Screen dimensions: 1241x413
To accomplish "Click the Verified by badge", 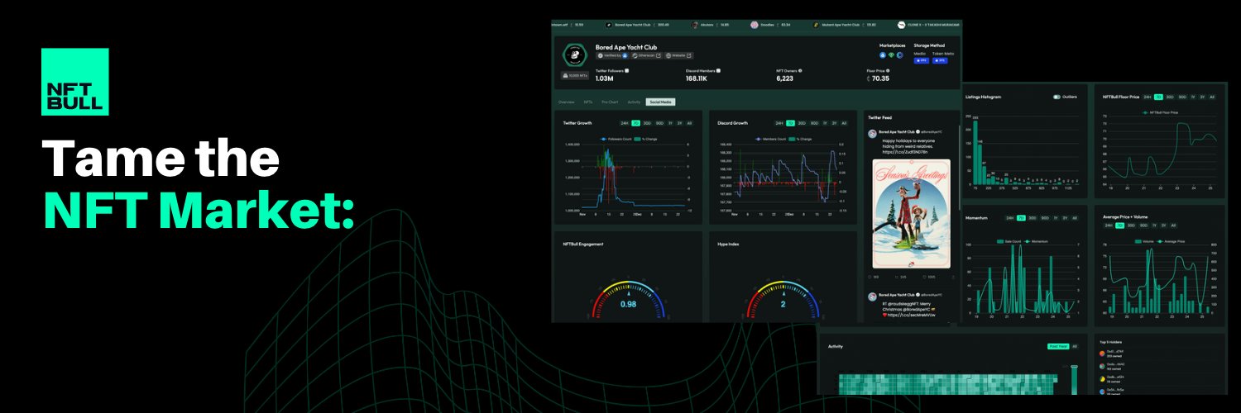I will point(611,55).
